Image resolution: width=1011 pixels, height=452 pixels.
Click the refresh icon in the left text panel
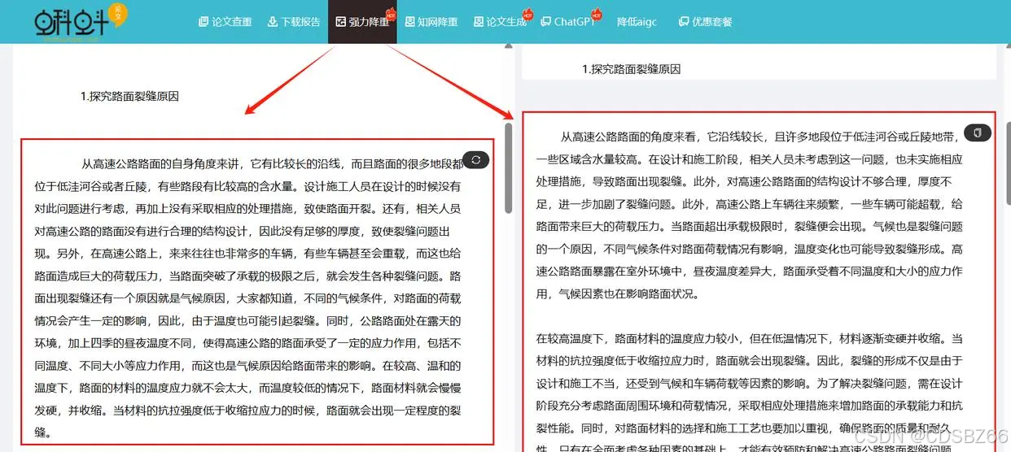475,160
